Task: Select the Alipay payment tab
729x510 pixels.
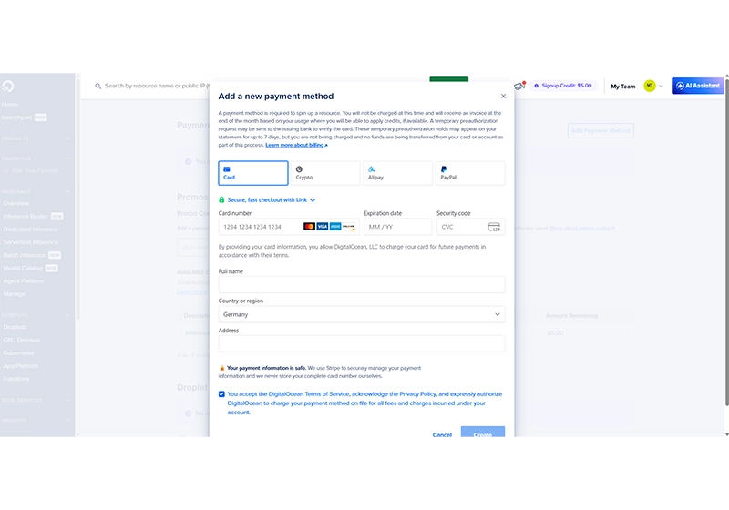Action: [398, 173]
